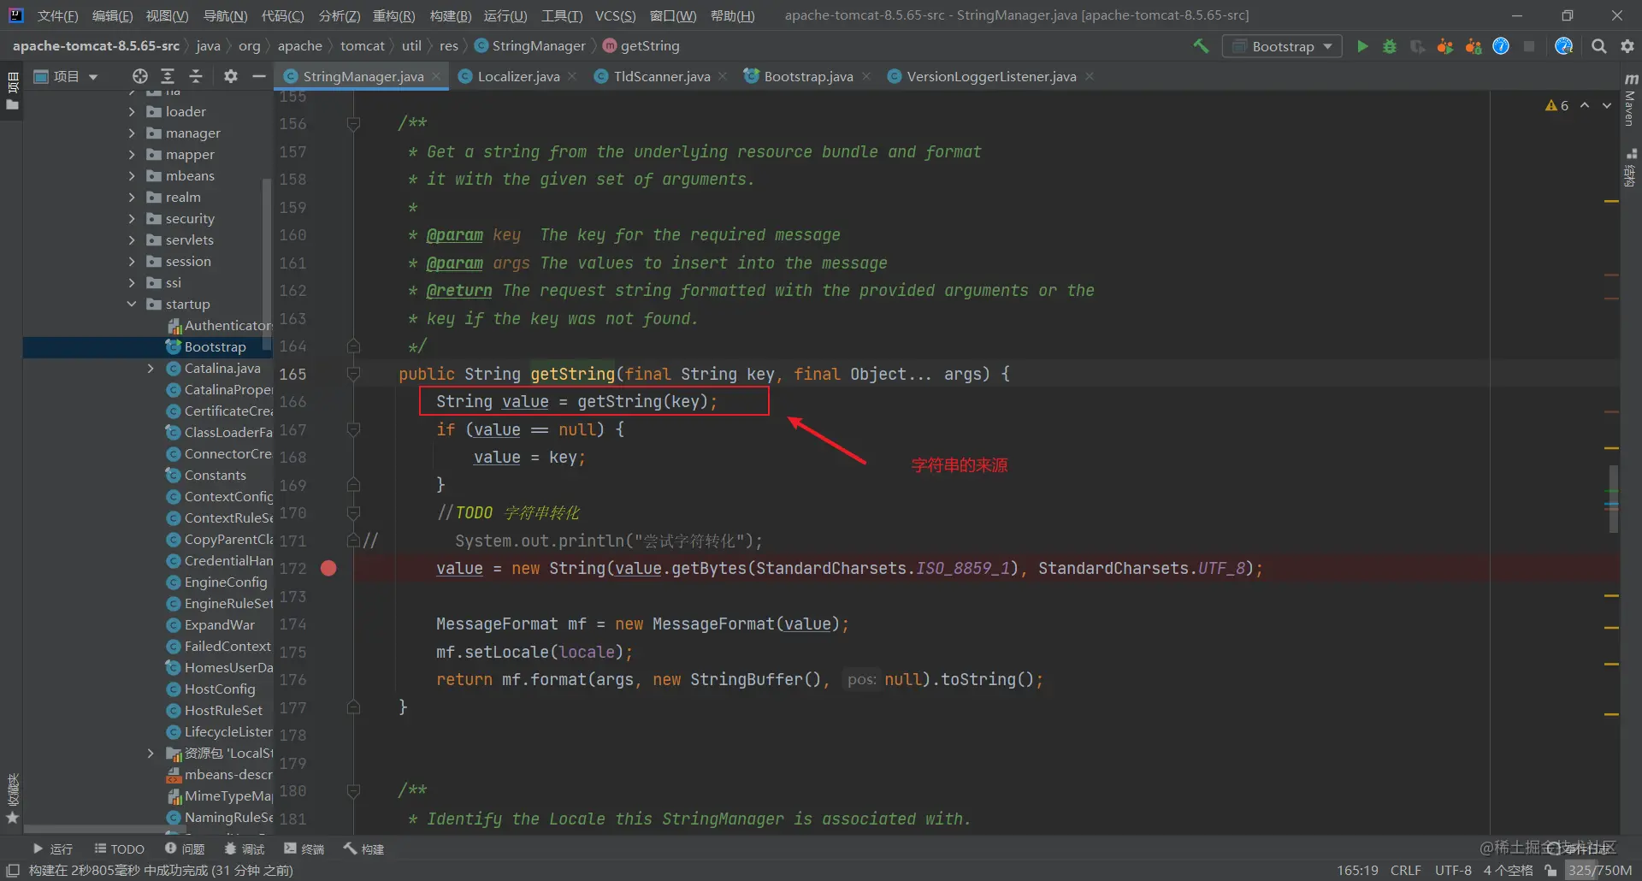Open the Bootstrap run configuration dropdown
Image resolution: width=1642 pixels, height=881 pixels.
tap(1282, 46)
